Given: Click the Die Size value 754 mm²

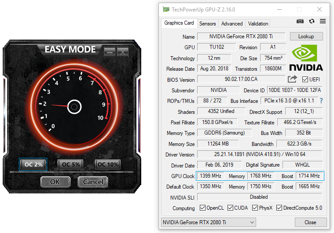Looking at the screenshot, I should (273, 58).
